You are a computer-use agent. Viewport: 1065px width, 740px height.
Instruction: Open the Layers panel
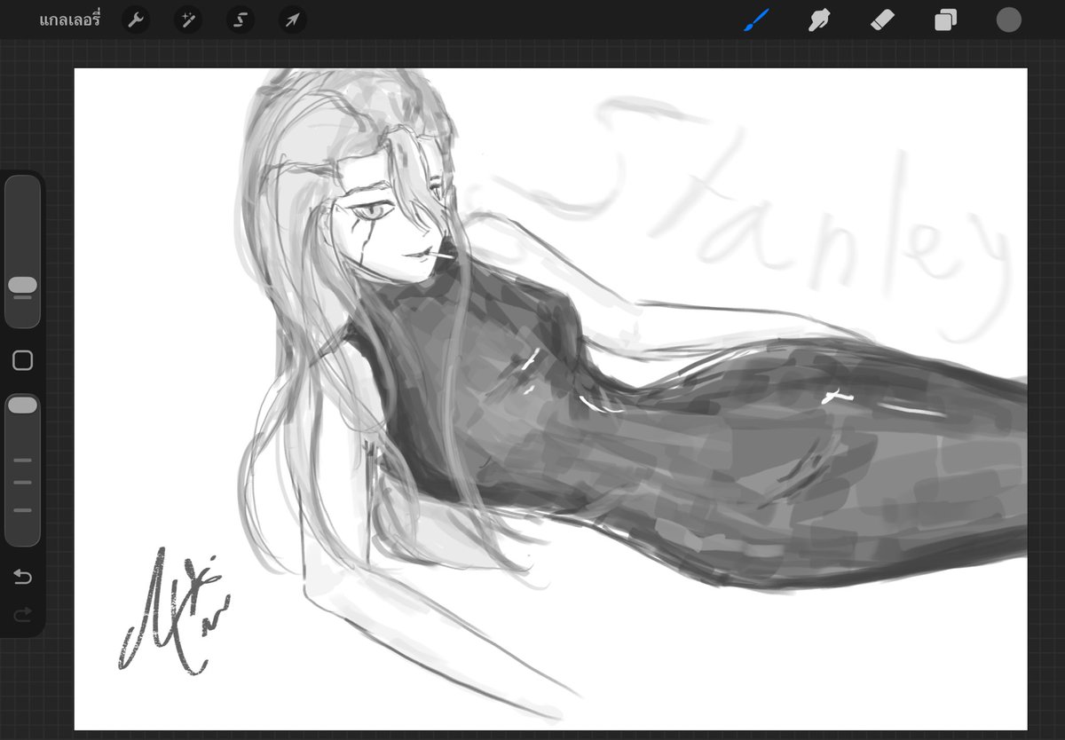click(945, 20)
